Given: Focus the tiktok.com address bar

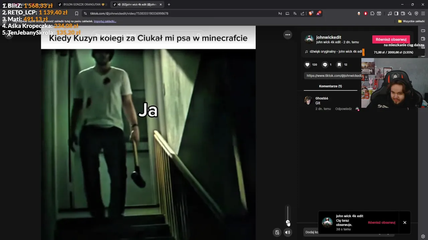Looking at the screenshot, I should (x=181, y=13).
